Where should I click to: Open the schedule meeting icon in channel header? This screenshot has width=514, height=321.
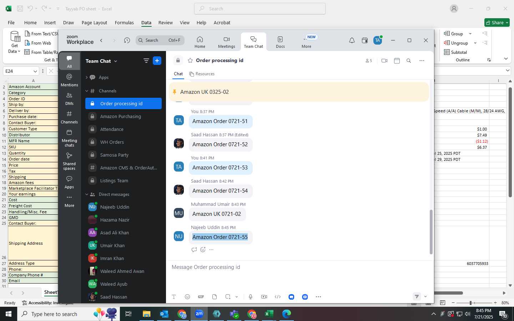tap(397, 61)
